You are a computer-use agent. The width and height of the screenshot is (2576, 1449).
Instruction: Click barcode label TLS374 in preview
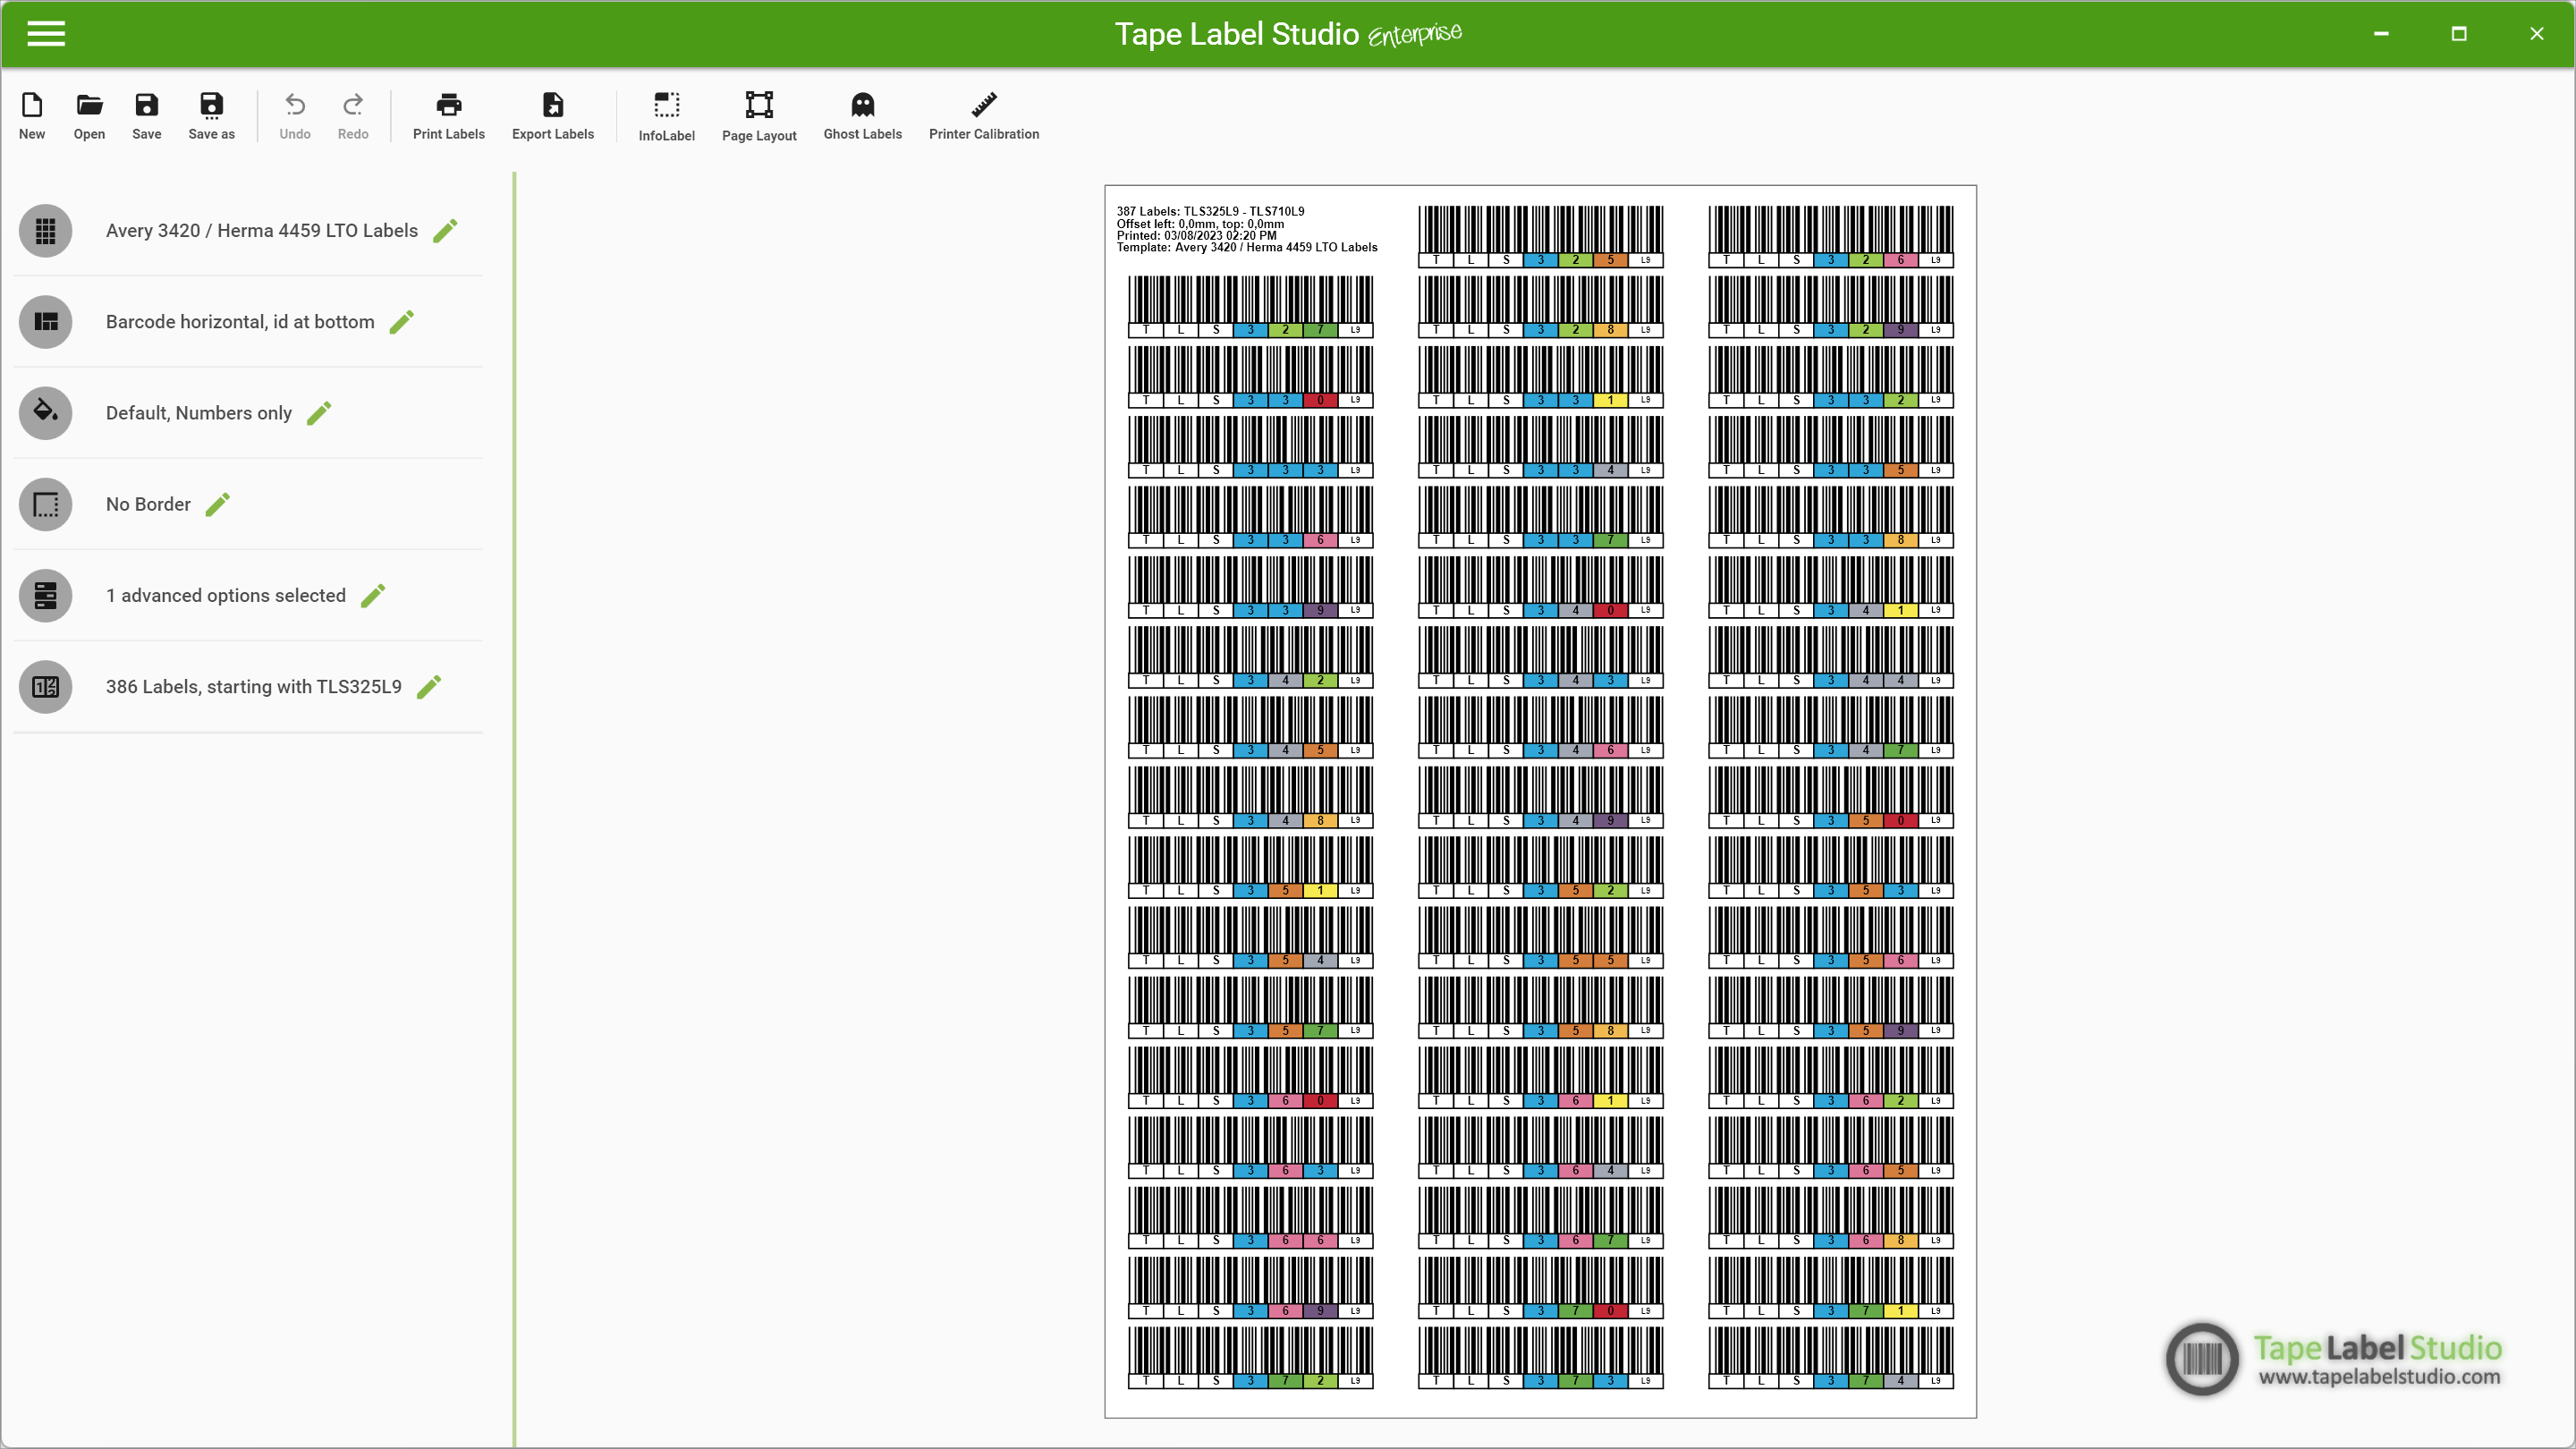1830,1357
